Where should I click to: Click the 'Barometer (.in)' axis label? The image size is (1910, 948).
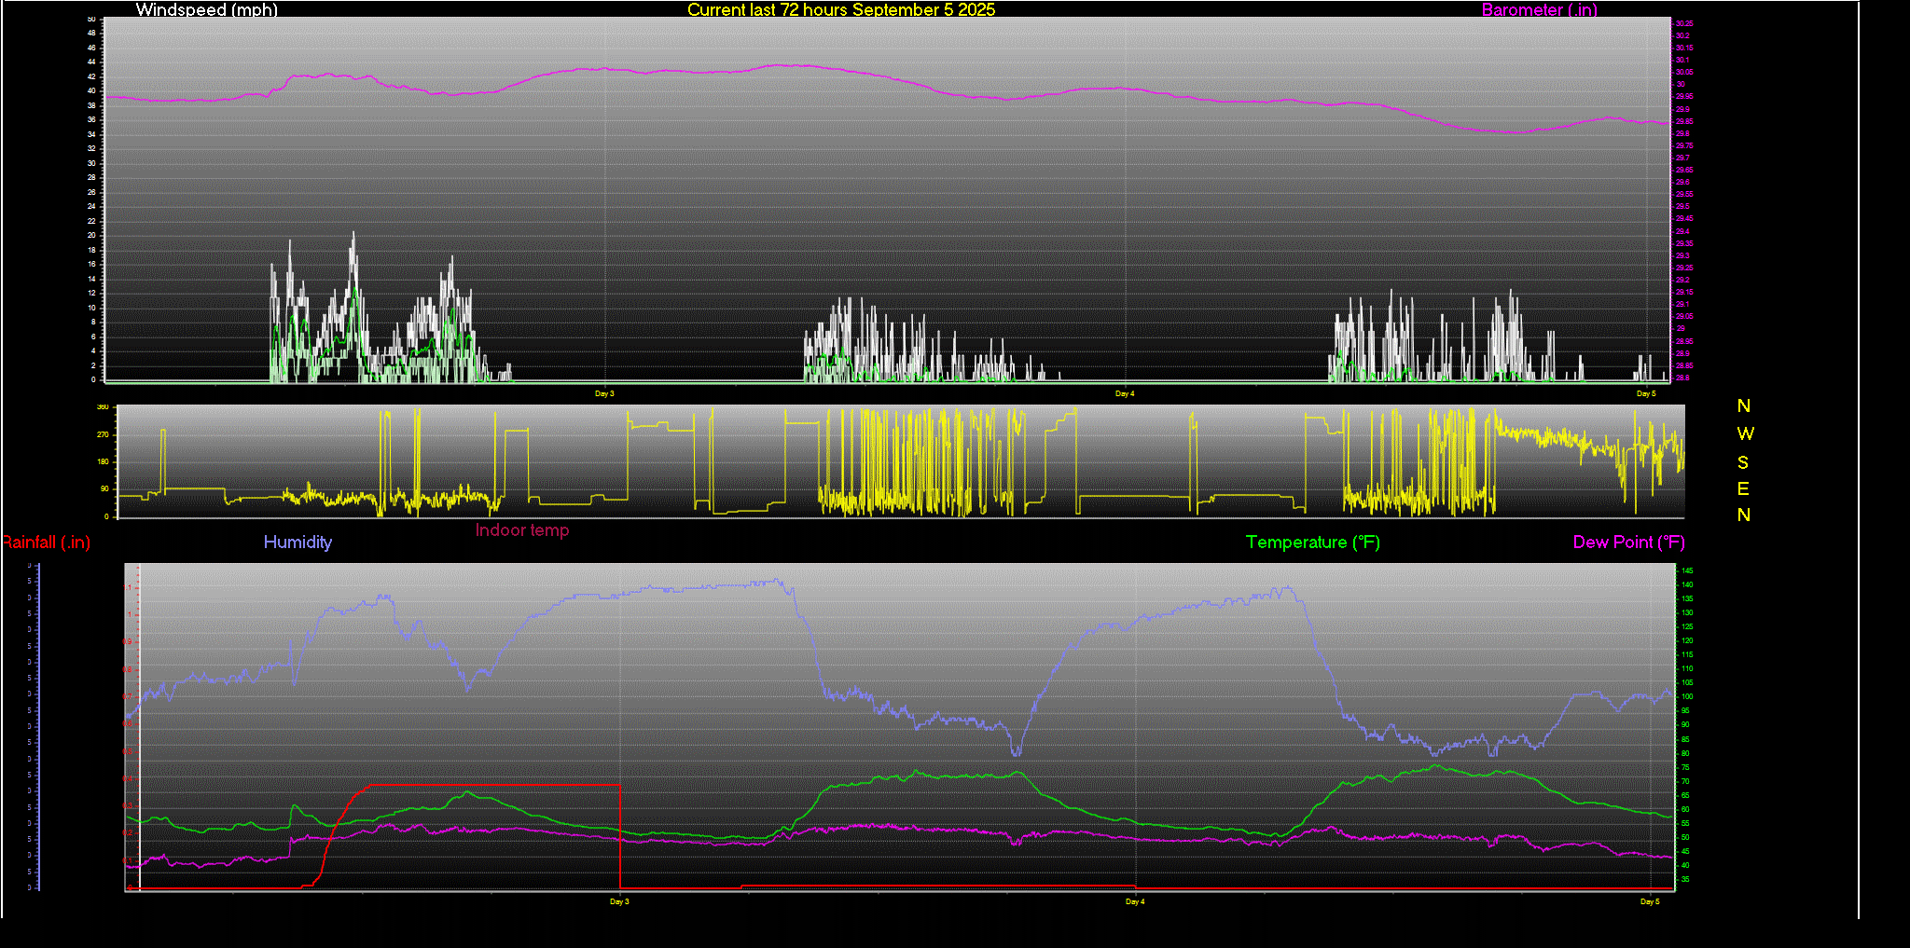(1539, 9)
